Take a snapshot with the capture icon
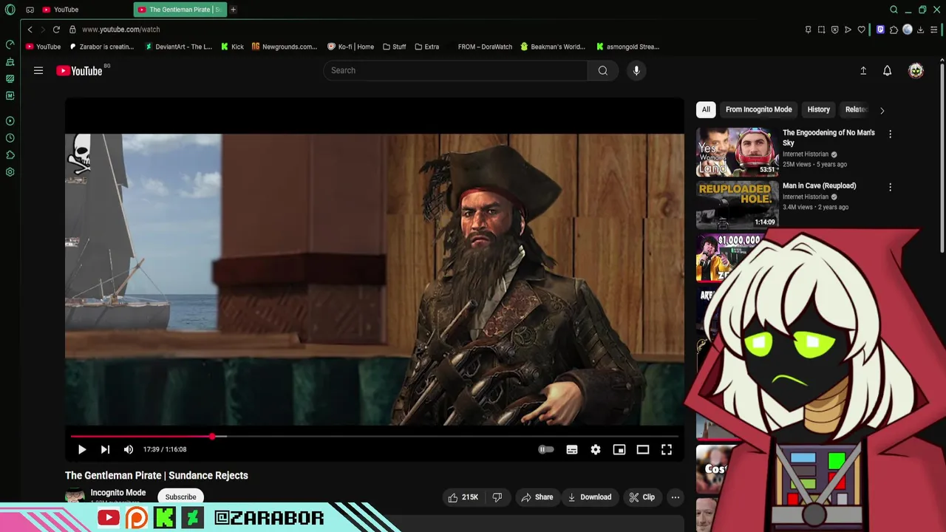The height and width of the screenshot is (532, 946). tap(821, 30)
